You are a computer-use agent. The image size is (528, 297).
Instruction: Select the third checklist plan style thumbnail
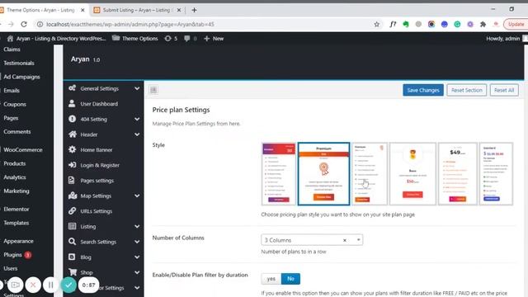(x=370, y=174)
